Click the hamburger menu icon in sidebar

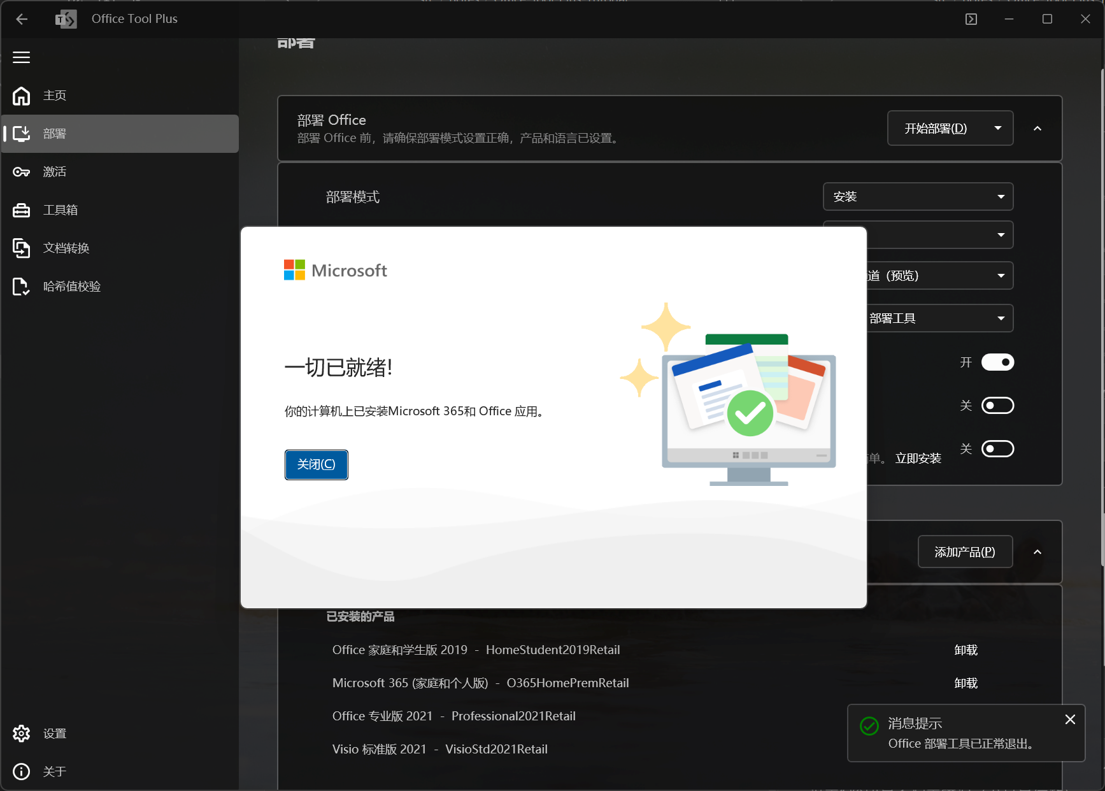click(x=22, y=57)
